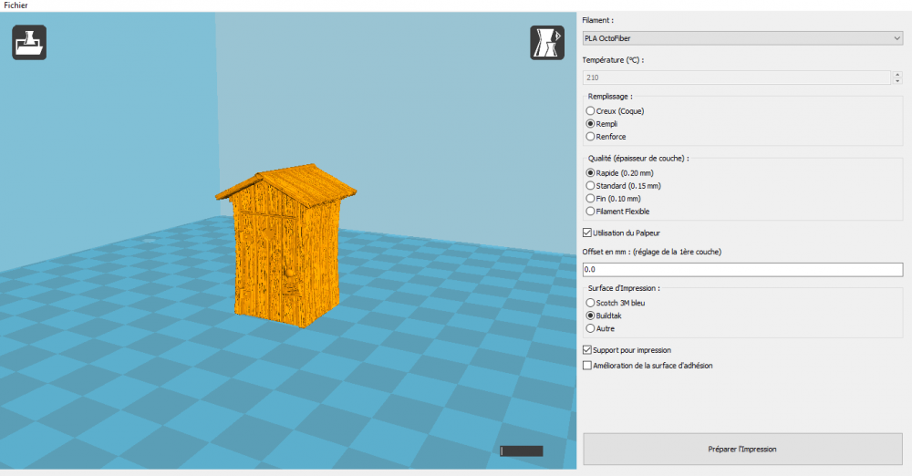This screenshot has height=476, width=912.
Task: Choose Standard (0.15 mm) quality
Action: 624,186
